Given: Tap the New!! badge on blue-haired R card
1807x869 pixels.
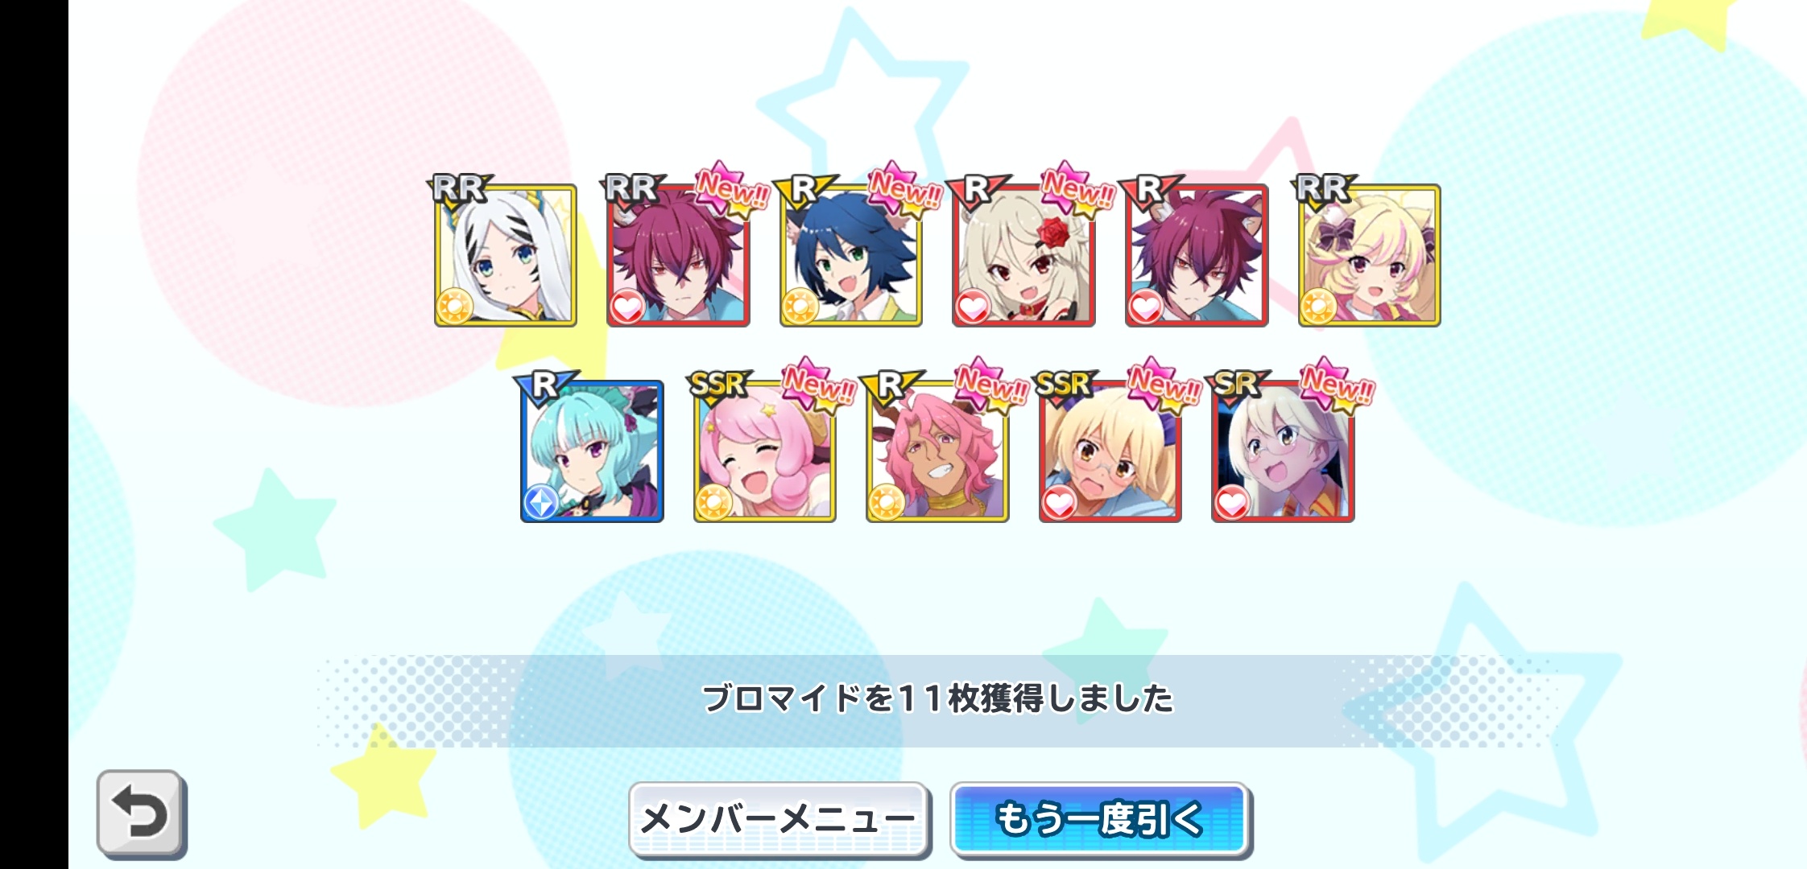Looking at the screenshot, I should pyautogui.click(x=905, y=190).
